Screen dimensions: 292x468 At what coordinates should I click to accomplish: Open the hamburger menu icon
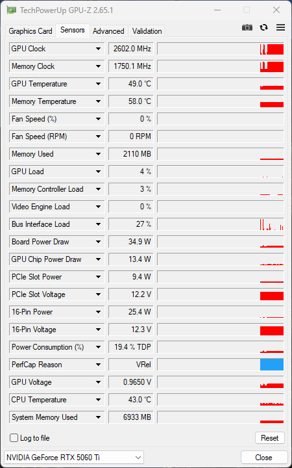(280, 27)
